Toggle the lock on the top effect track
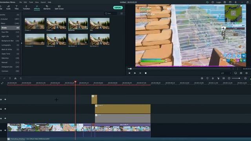Image resolution: width=251 pixels, height=141 pixels. click(1, 99)
